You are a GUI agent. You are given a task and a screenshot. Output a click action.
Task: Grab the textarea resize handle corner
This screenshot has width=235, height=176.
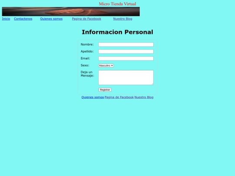[153, 84]
